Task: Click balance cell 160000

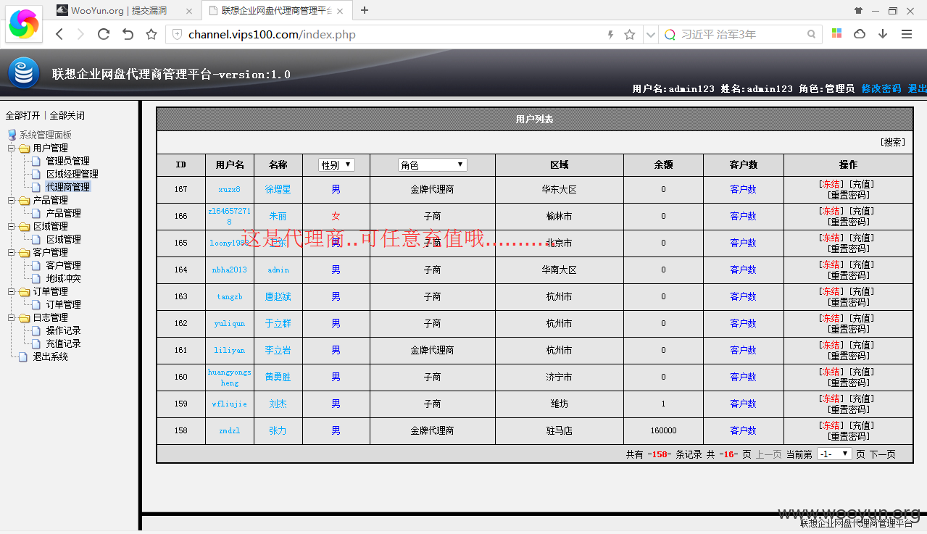Action: [x=663, y=430]
